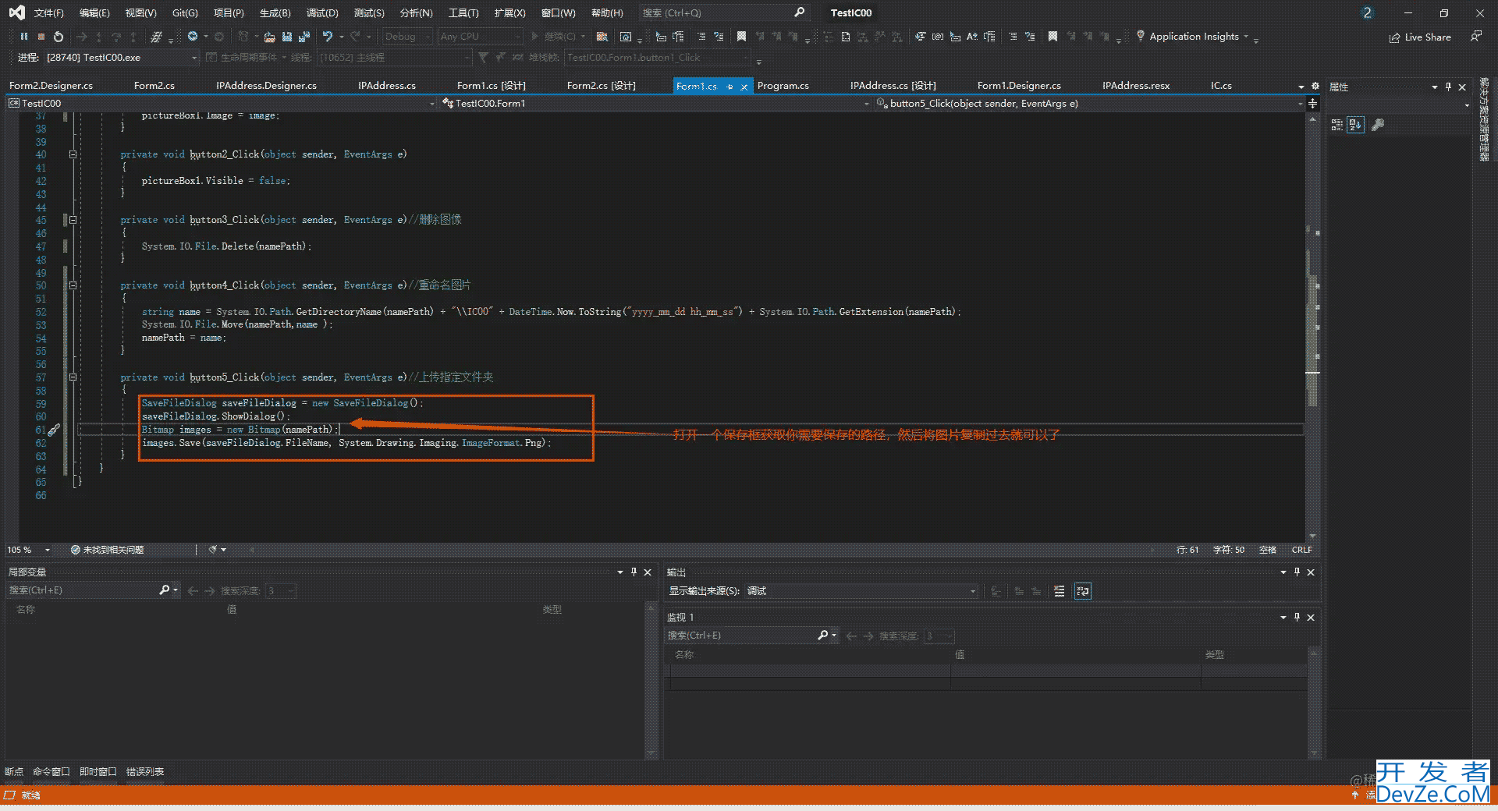Viewport: 1498px width, 811px height.
Task: Pin the Locals panel
Action: [x=634, y=572]
